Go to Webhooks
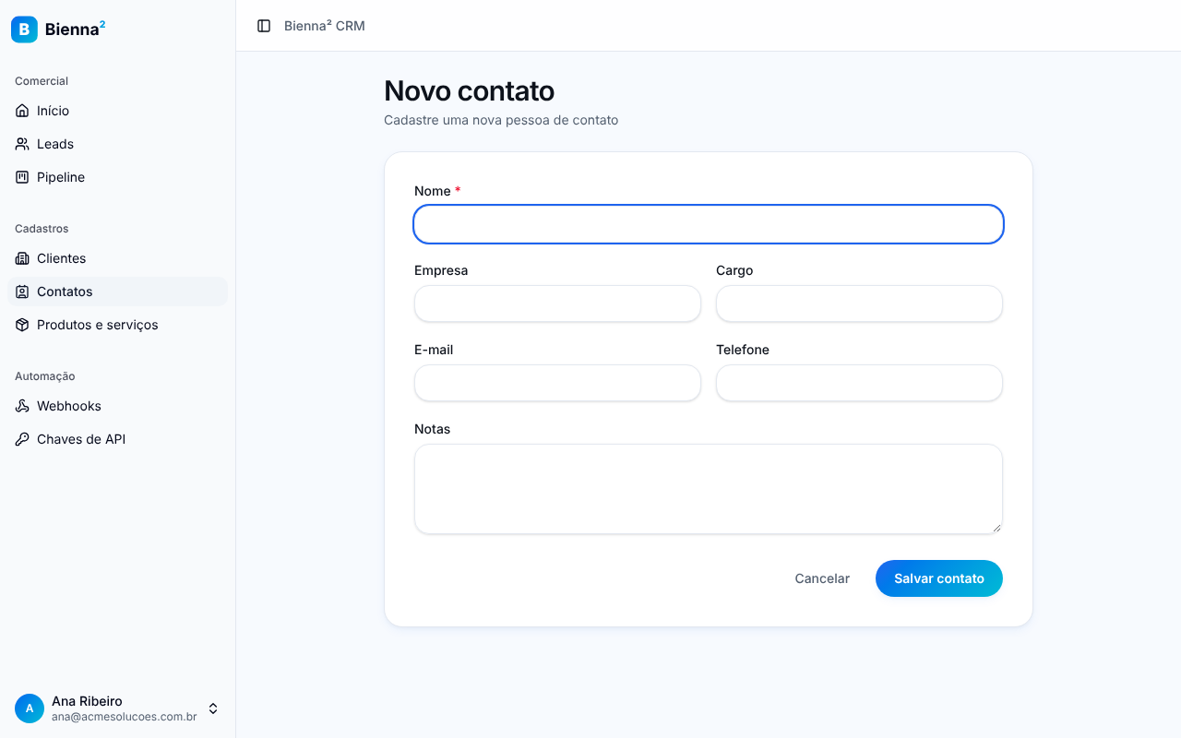Screen dimensions: 1181x738 pos(117,406)
